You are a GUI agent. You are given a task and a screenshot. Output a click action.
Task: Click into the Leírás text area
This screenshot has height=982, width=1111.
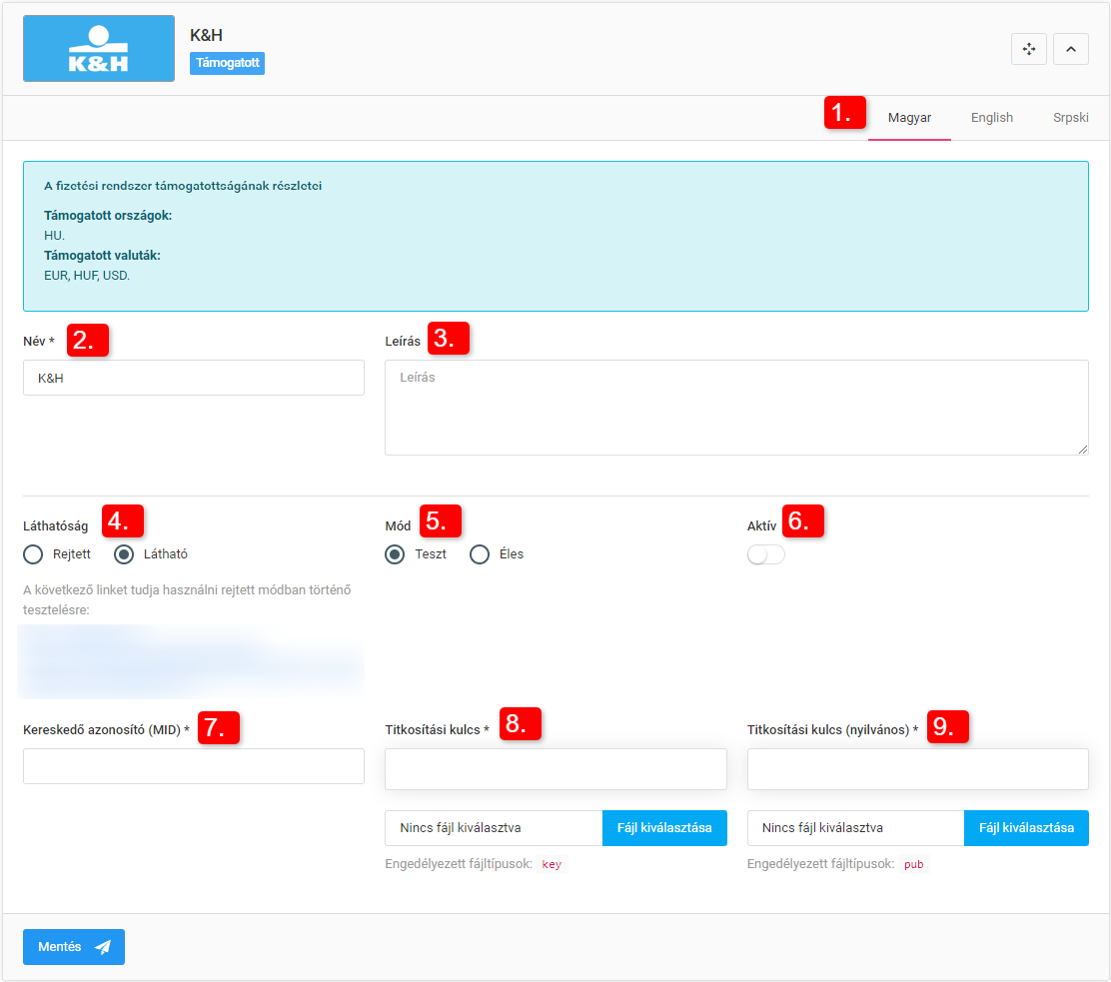click(736, 408)
